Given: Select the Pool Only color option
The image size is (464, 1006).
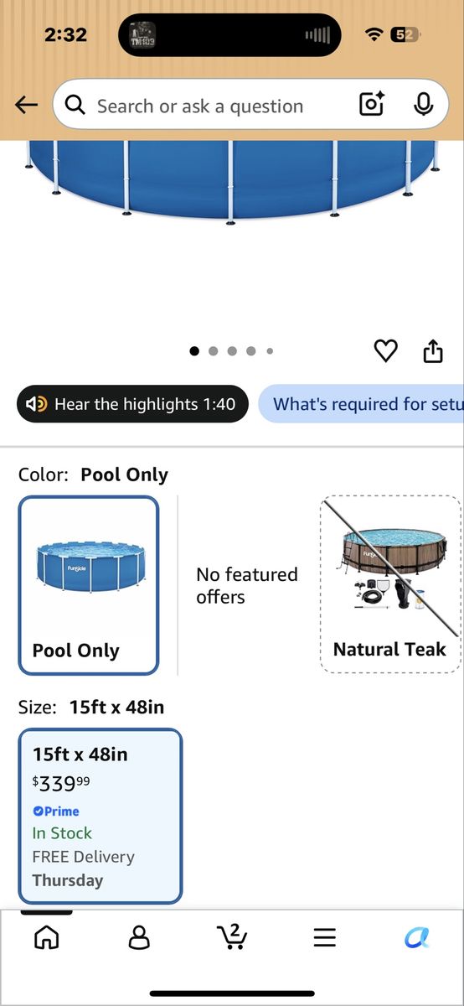Looking at the screenshot, I should (89, 585).
